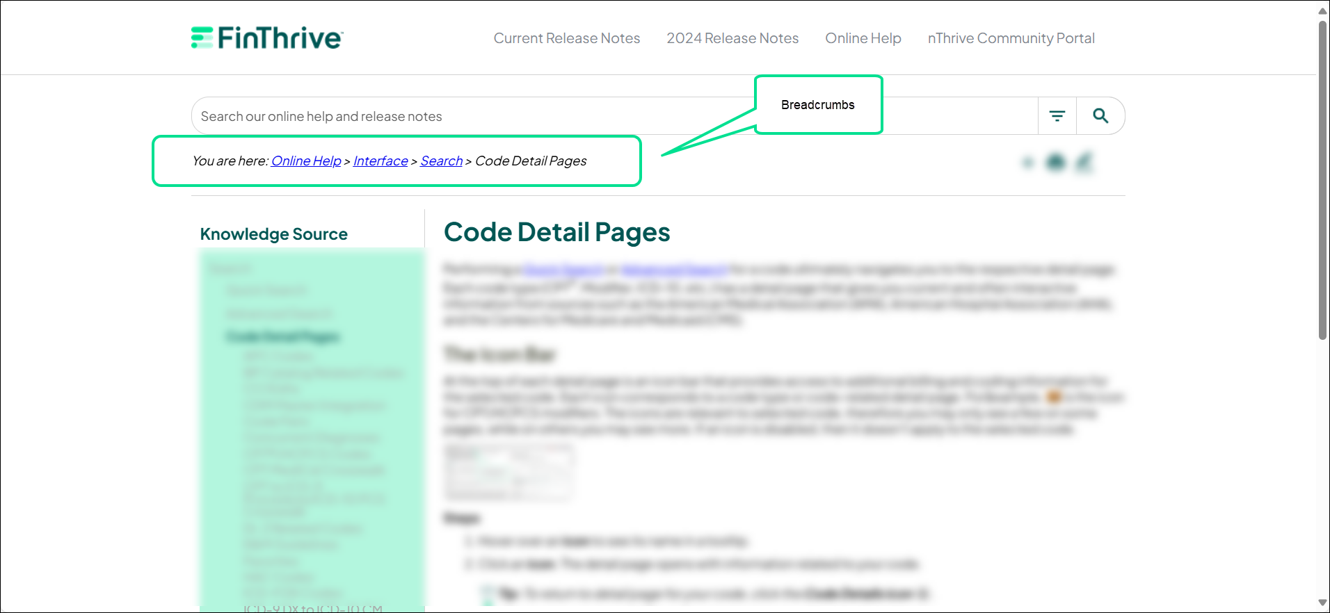
Task: Open the search filter options icon
Action: (x=1057, y=116)
